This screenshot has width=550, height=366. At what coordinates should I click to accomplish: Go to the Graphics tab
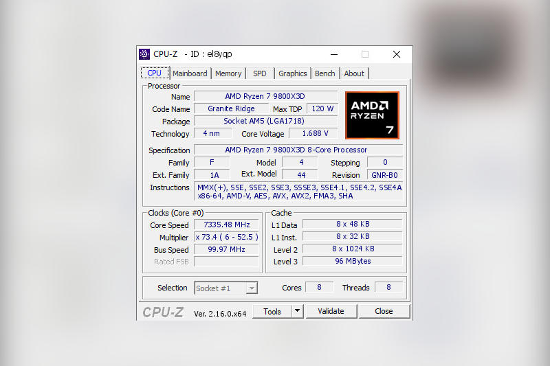coord(293,73)
